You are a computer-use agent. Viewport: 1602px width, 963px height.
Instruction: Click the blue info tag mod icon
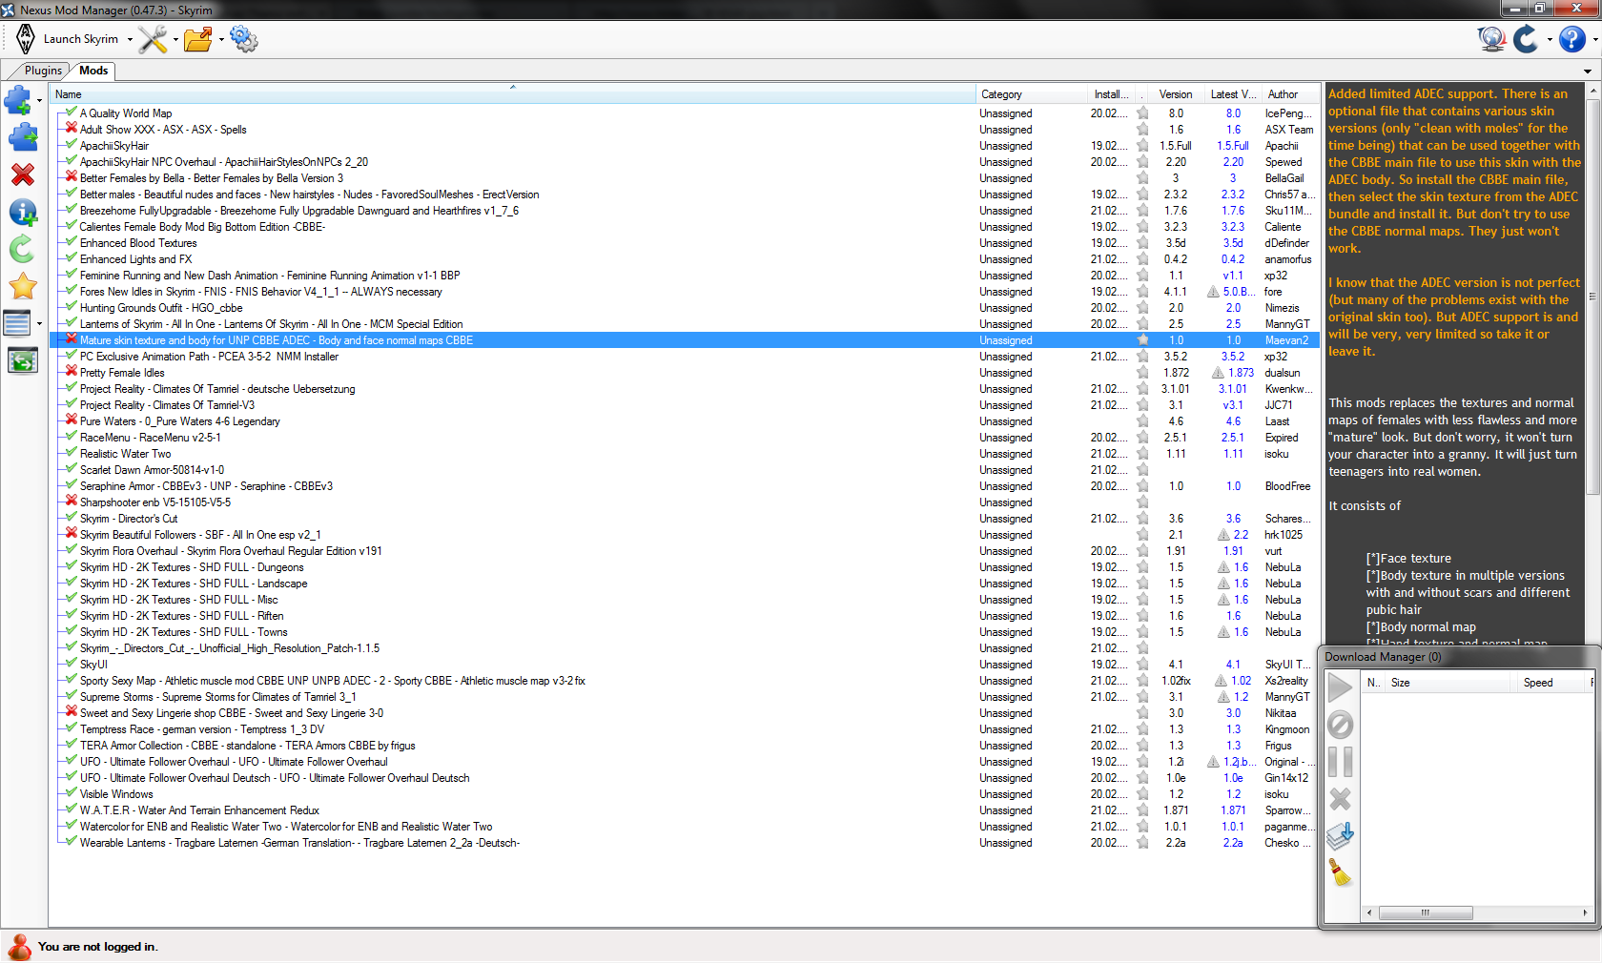(x=22, y=212)
